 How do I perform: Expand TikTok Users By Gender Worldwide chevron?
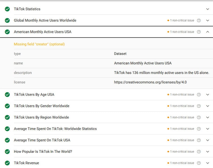[208, 106]
